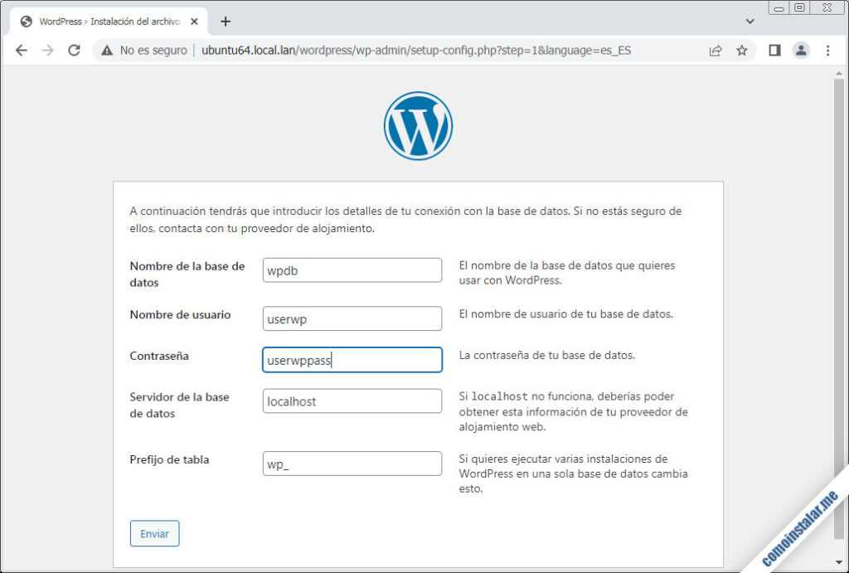Click the browser back arrow

[22, 51]
